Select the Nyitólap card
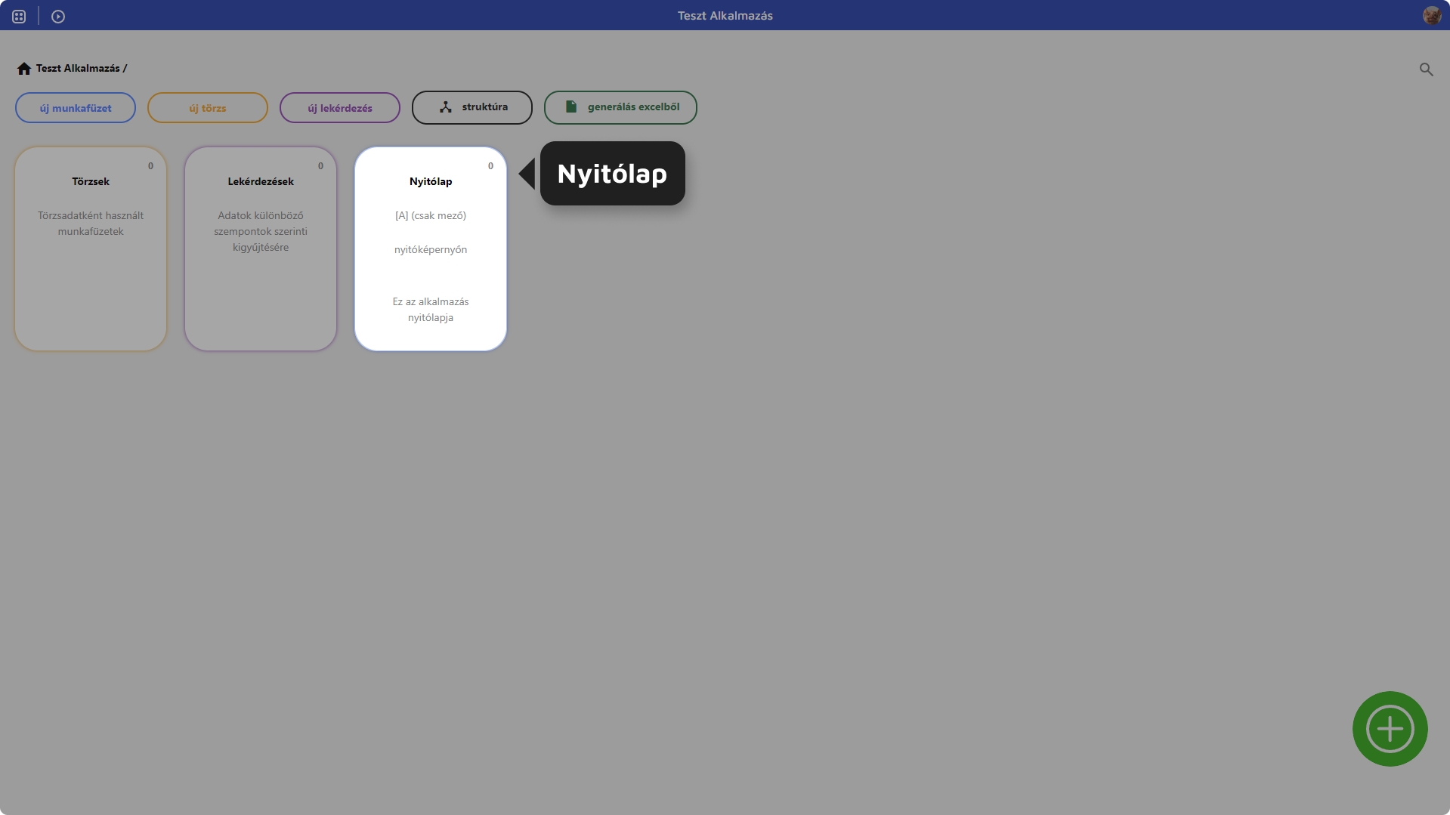Image resolution: width=1450 pixels, height=815 pixels. pyautogui.click(x=430, y=249)
